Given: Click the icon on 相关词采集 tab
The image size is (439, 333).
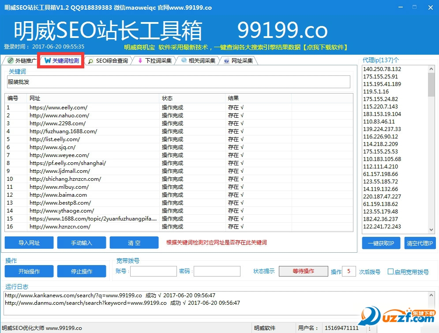Looking at the screenshot, I should pyautogui.click(x=184, y=60).
